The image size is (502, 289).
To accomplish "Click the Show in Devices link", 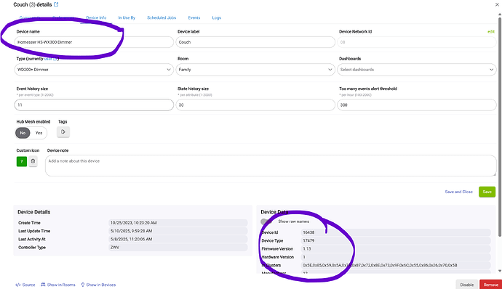I will (98, 285).
